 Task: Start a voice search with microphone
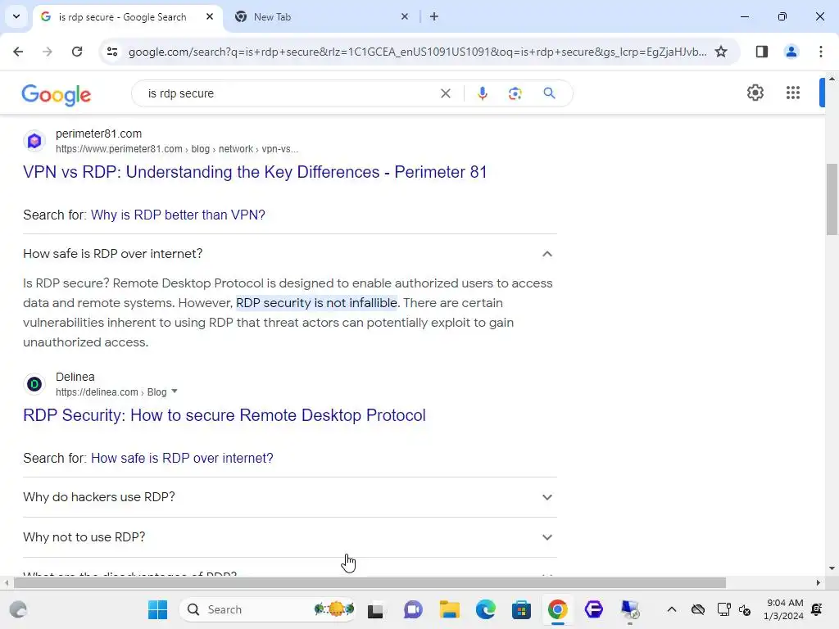(482, 93)
